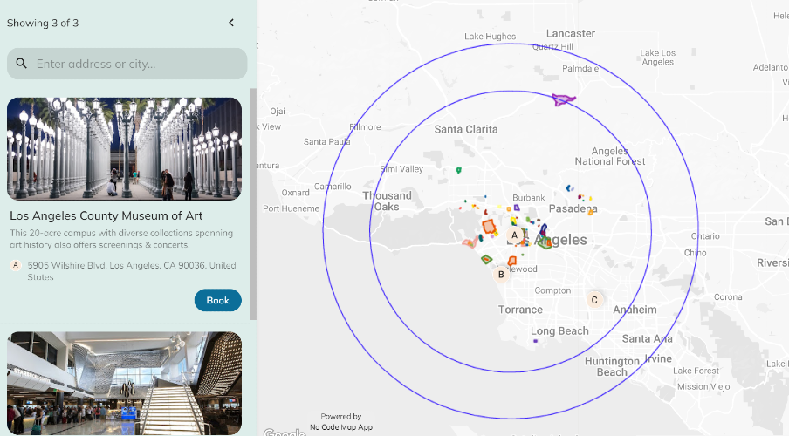This screenshot has width=789, height=436.
Task: Click the Huntington Beach map label
Action: 612,366
